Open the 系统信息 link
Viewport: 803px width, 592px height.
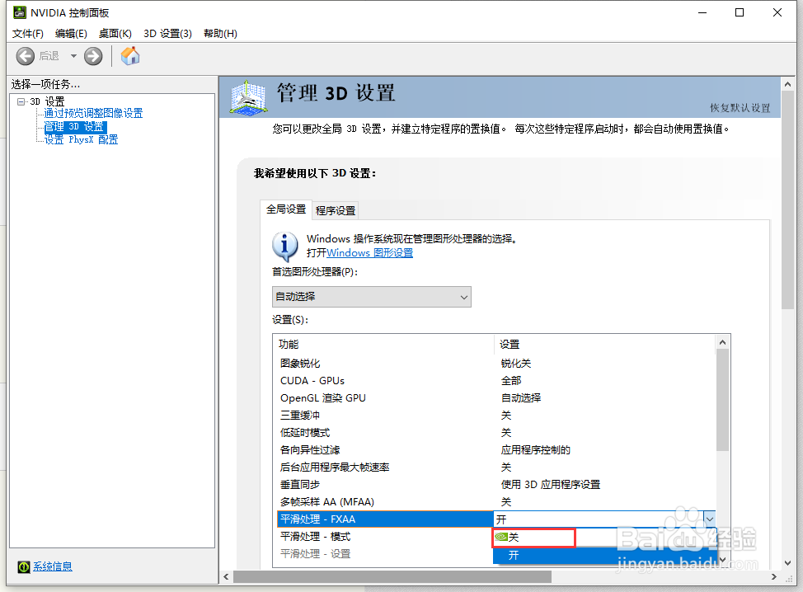(53, 566)
